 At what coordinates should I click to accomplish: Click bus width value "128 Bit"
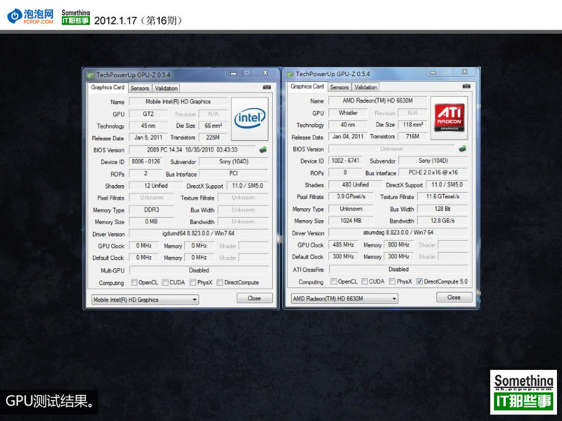click(443, 209)
